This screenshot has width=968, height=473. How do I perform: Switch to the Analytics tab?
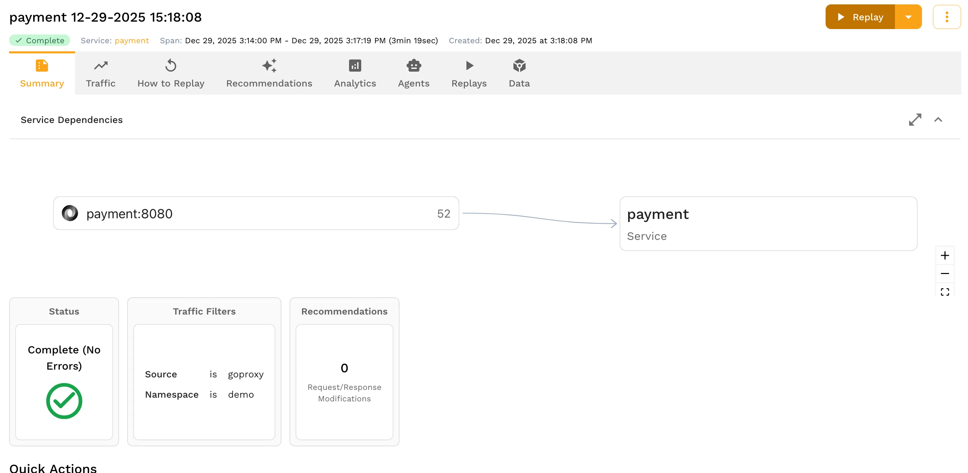tap(355, 73)
